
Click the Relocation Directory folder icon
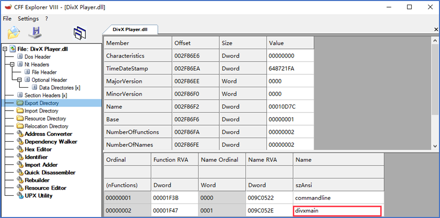[20, 126]
